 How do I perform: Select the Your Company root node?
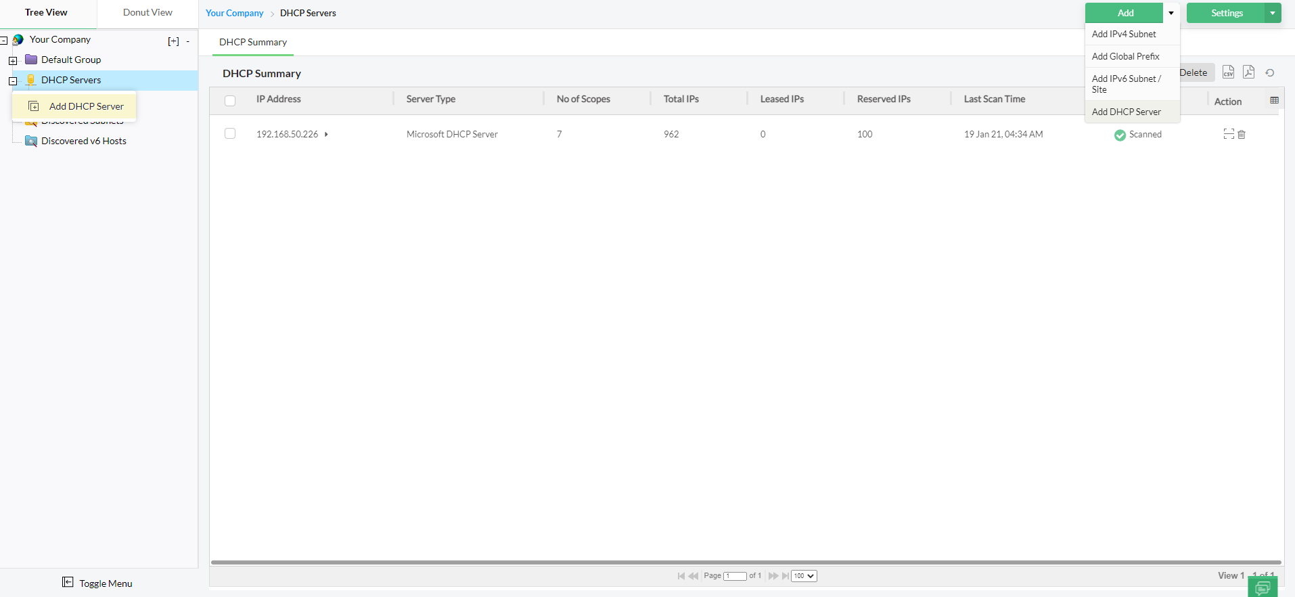[x=60, y=39]
